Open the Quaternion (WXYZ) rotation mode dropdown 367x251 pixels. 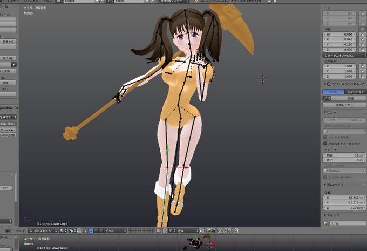point(344,56)
